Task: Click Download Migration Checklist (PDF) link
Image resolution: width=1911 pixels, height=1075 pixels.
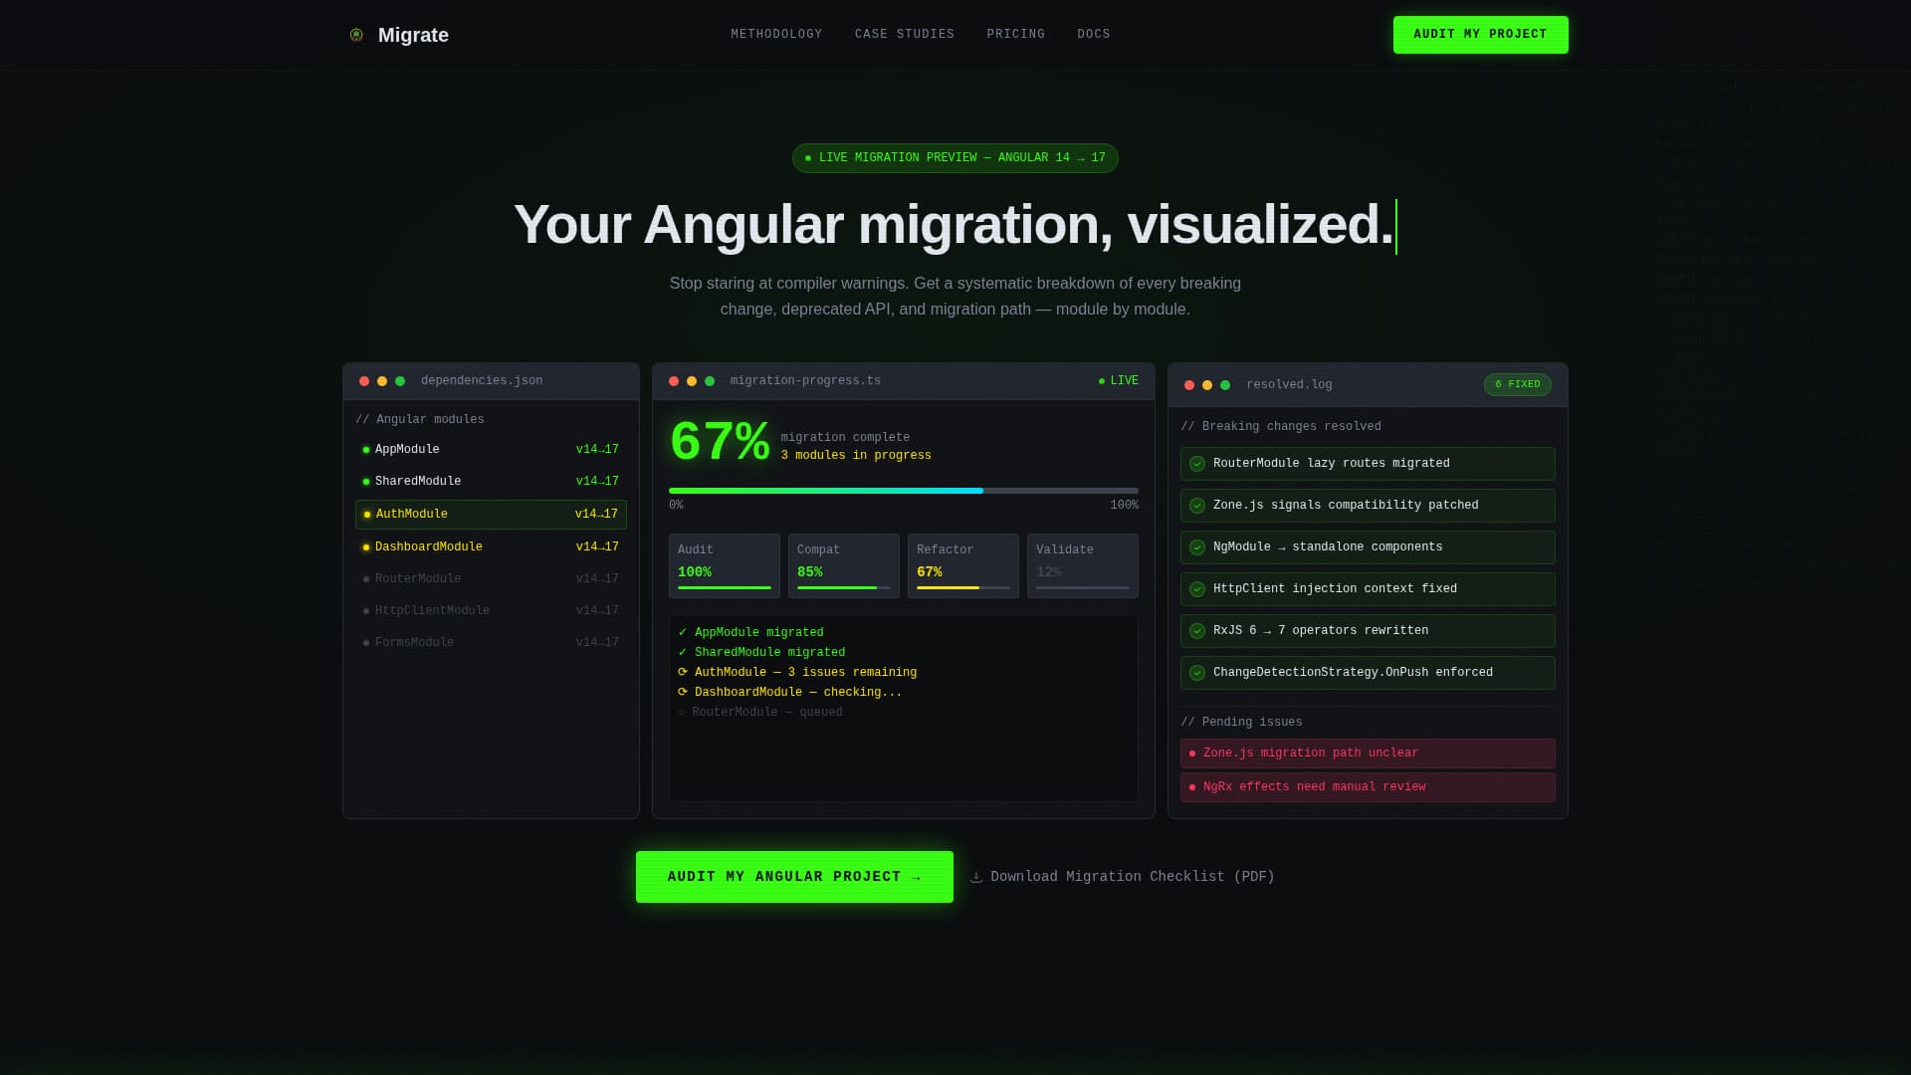Action: tap(1122, 877)
